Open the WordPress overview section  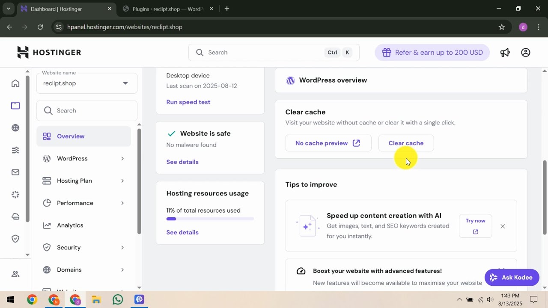coord(401,80)
